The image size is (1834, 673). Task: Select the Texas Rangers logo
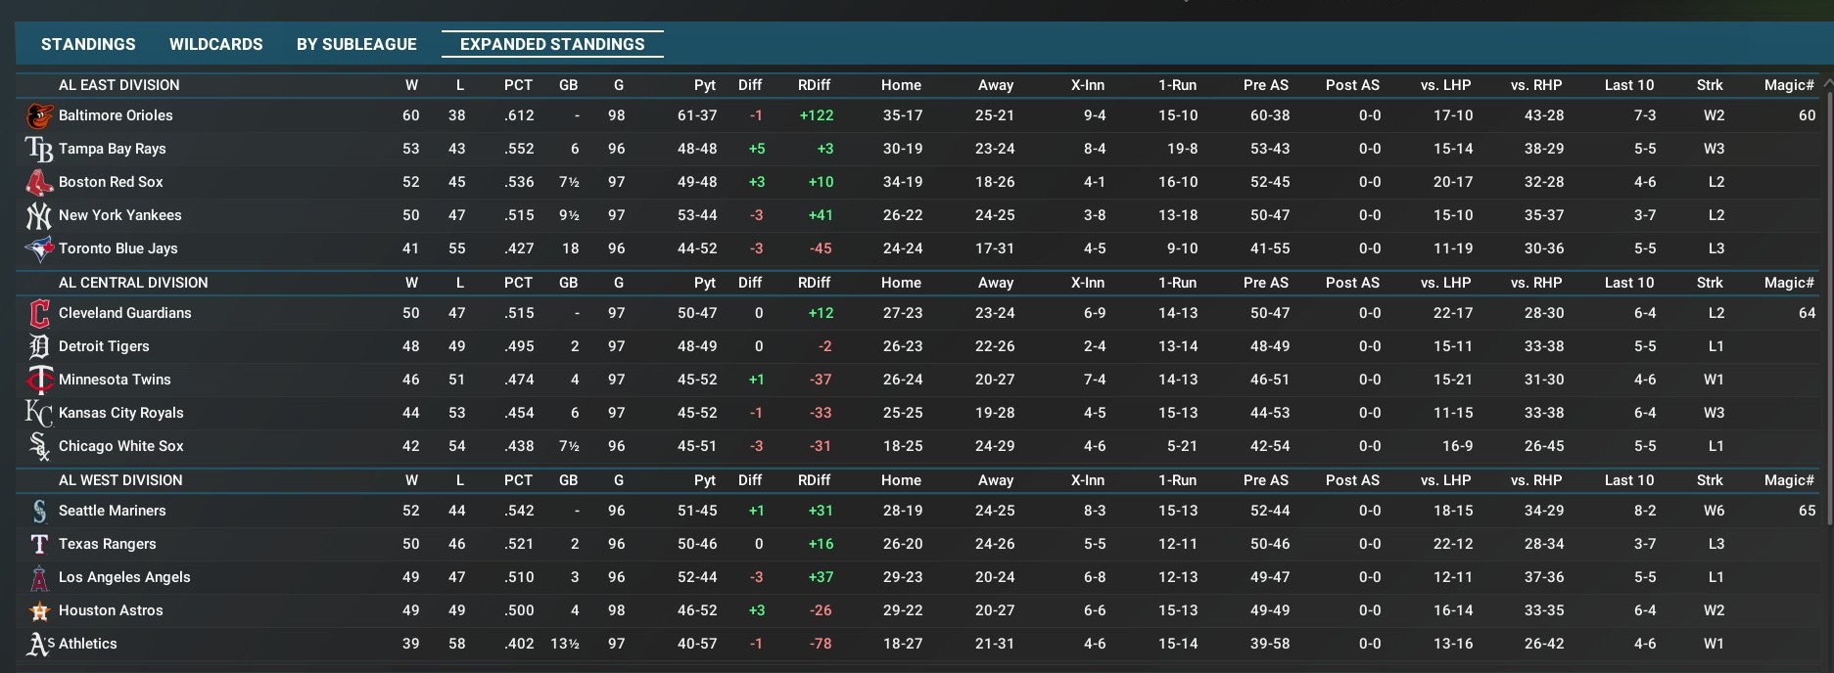[39, 545]
